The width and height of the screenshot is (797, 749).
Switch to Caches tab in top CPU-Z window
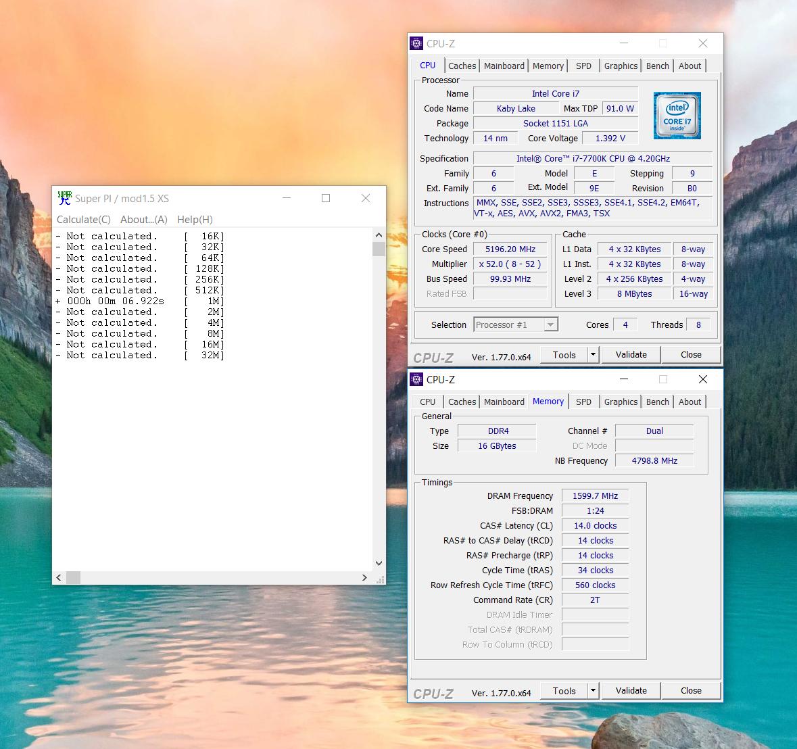coord(462,66)
